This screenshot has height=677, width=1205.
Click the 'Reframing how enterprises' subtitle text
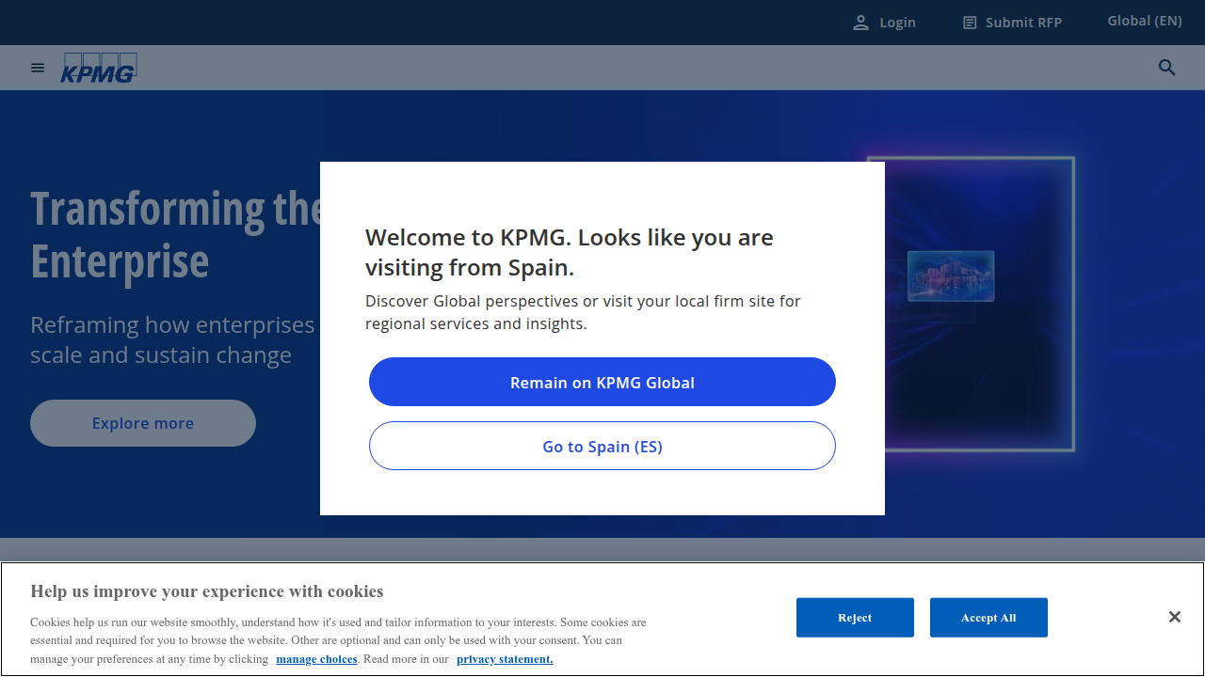click(x=173, y=339)
